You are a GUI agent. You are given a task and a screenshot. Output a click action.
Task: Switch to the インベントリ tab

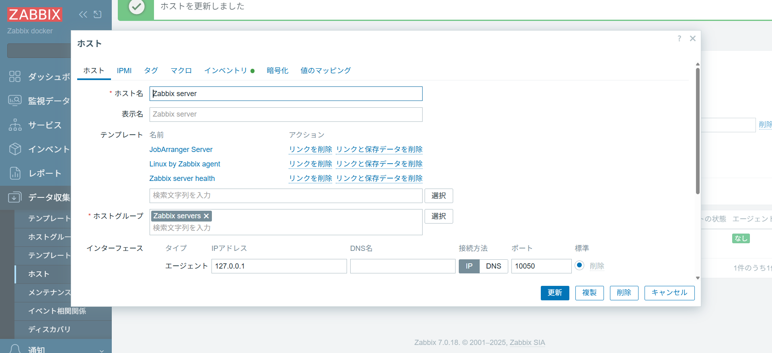pyautogui.click(x=229, y=71)
